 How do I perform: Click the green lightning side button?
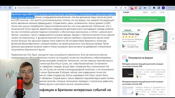click(173, 39)
